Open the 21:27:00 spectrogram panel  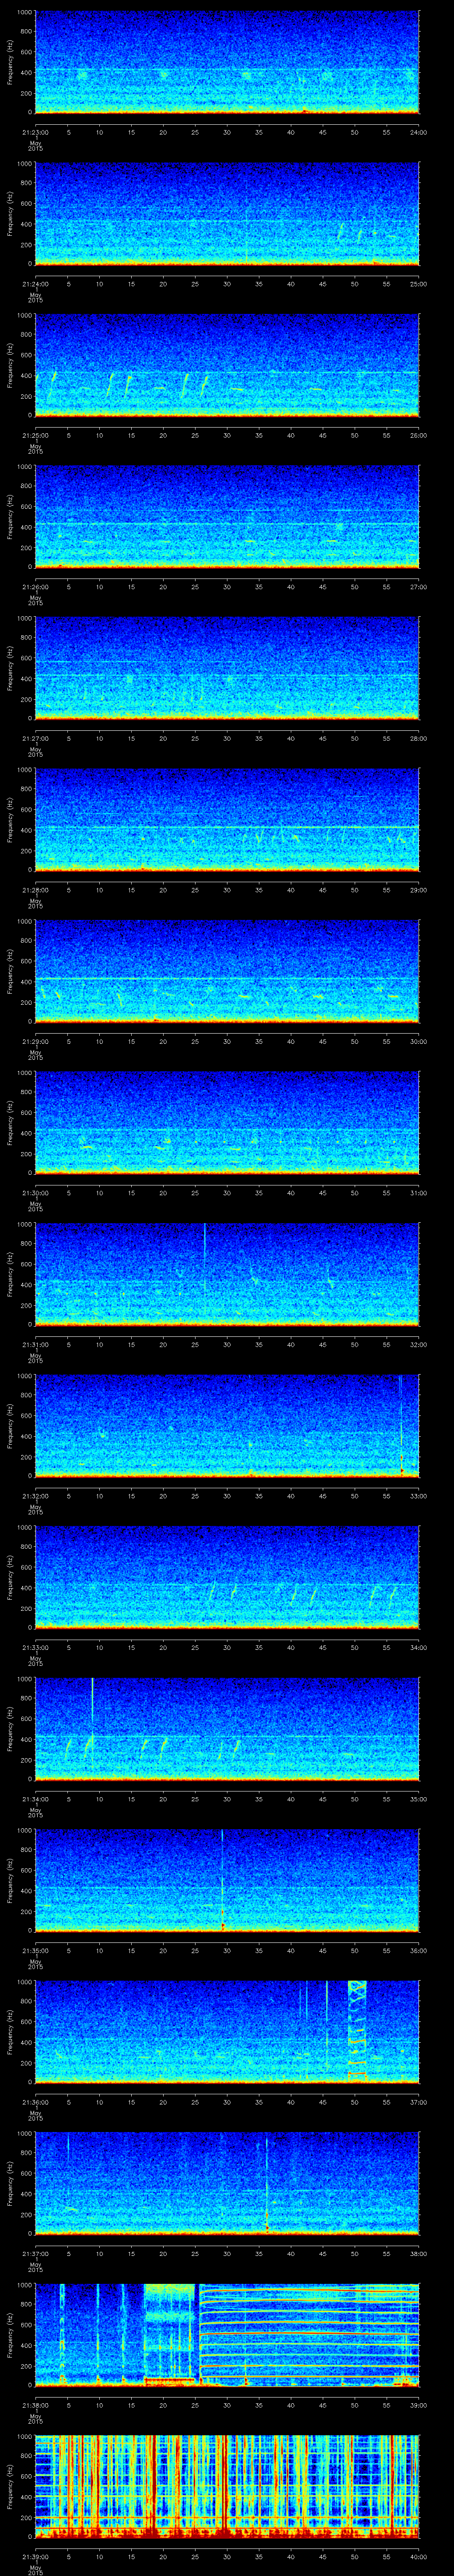(227, 668)
